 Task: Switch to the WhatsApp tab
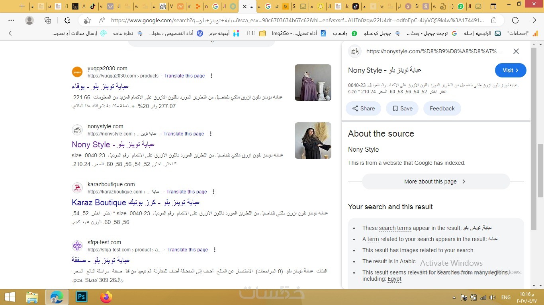[461, 6]
